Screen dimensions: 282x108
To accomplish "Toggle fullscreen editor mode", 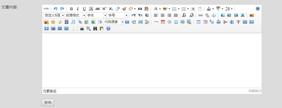I will [258, 9].
